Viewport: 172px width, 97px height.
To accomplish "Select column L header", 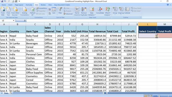I will (148, 24).
